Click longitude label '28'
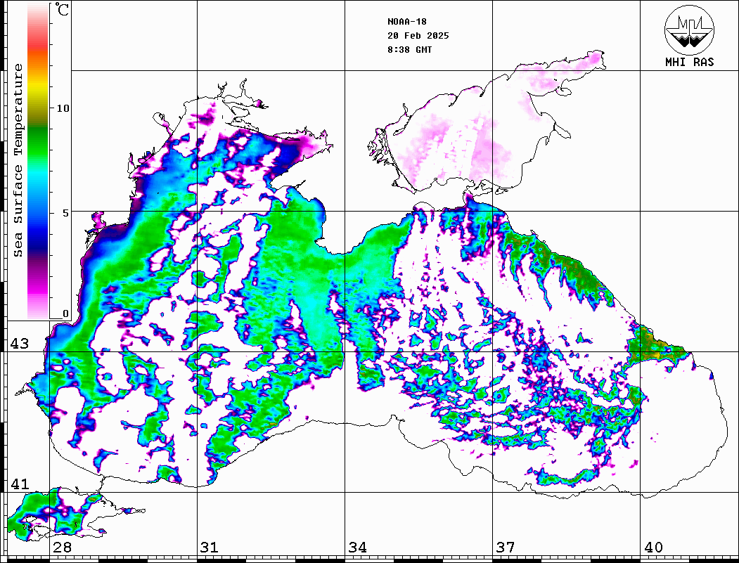Screen dimensions: 739x563 [62, 547]
